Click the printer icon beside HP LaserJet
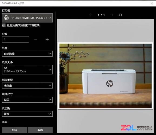The height and width of the screenshot is (135, 156). [6, 18]
